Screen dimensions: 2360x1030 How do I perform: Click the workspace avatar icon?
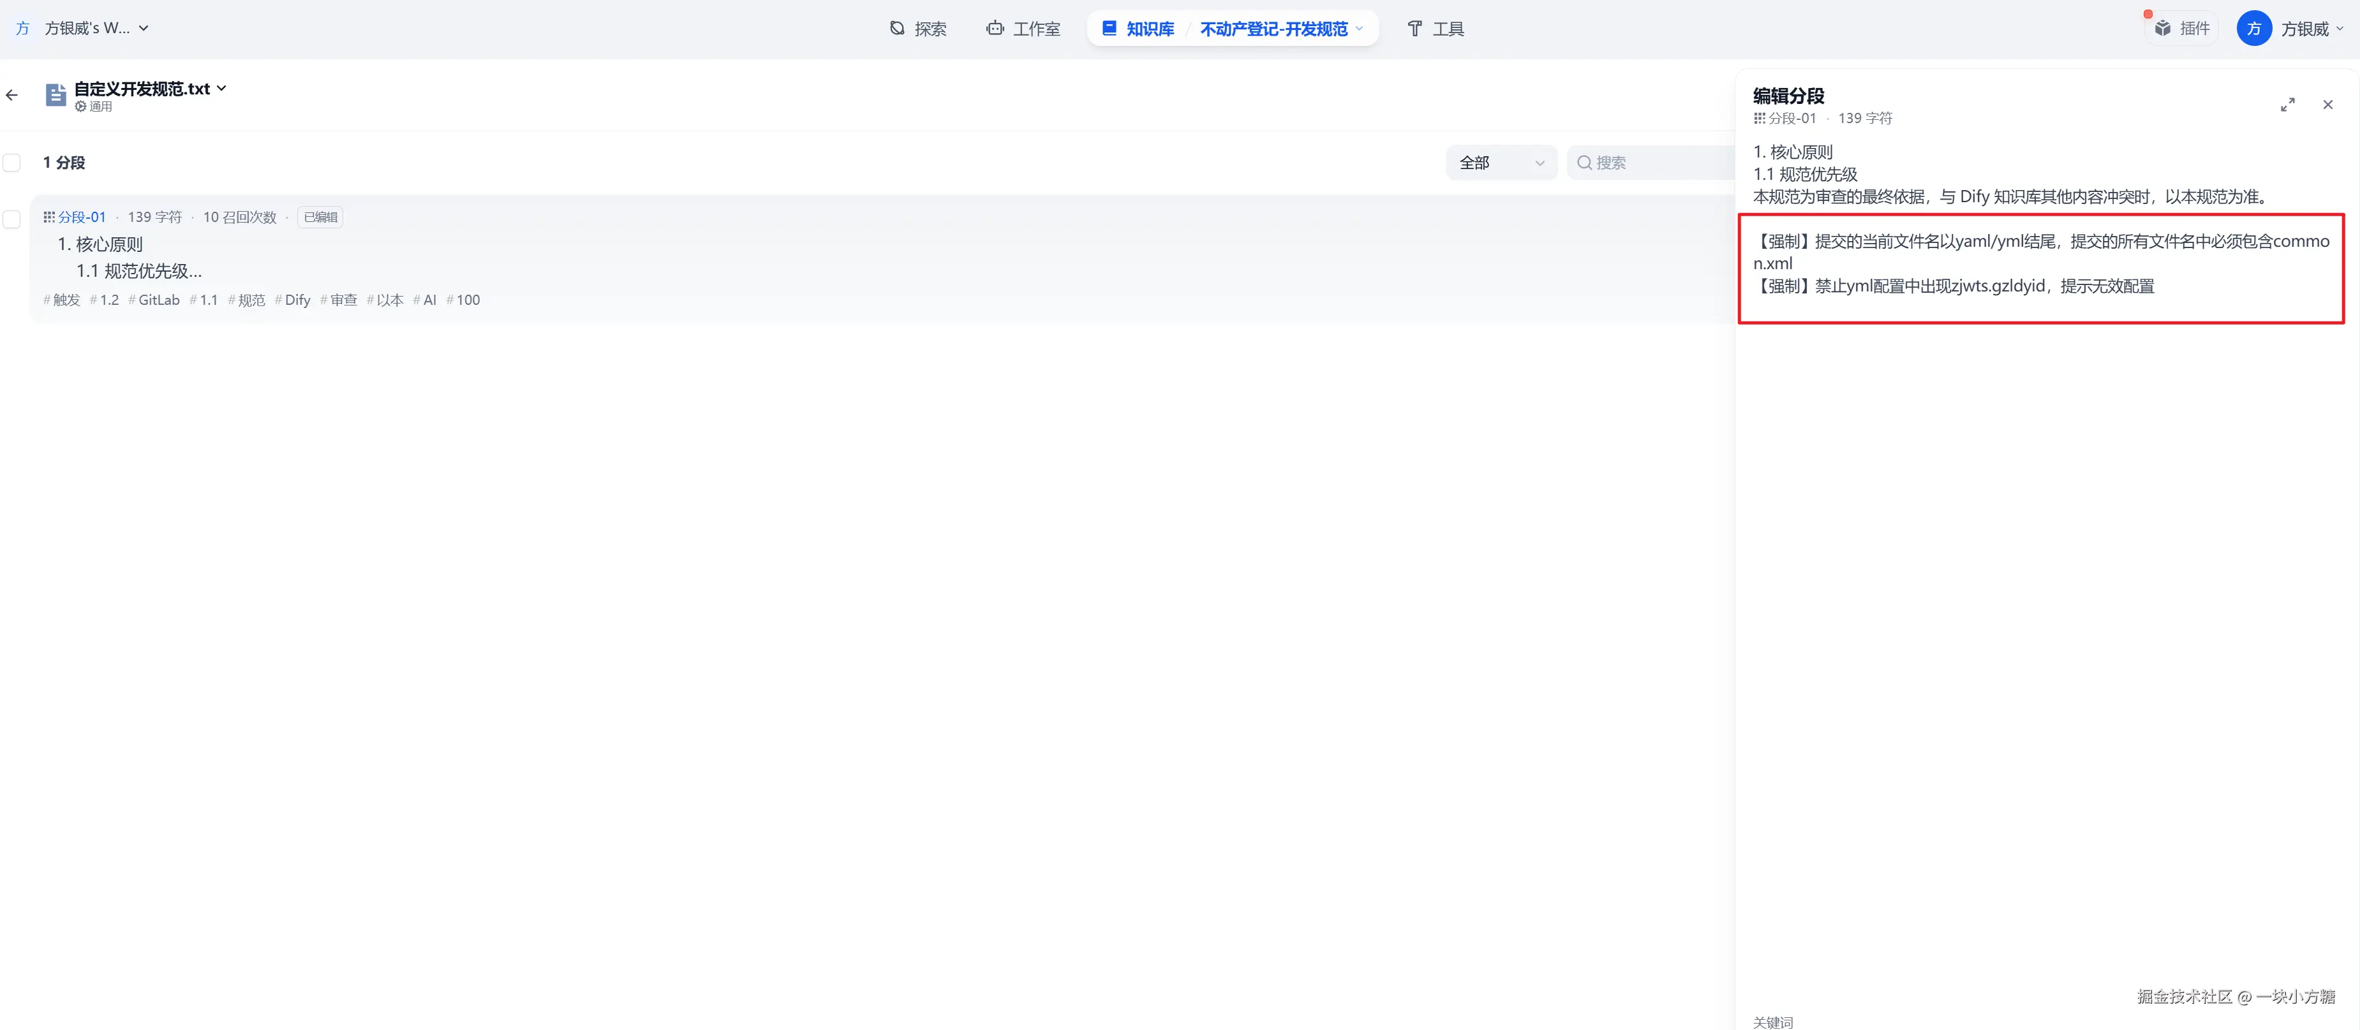(x=23, y=29)
